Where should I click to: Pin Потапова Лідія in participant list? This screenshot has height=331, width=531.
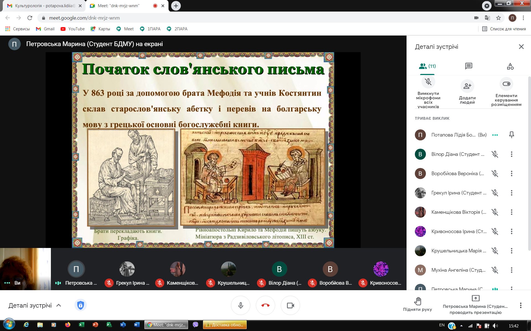pos(511,135)
